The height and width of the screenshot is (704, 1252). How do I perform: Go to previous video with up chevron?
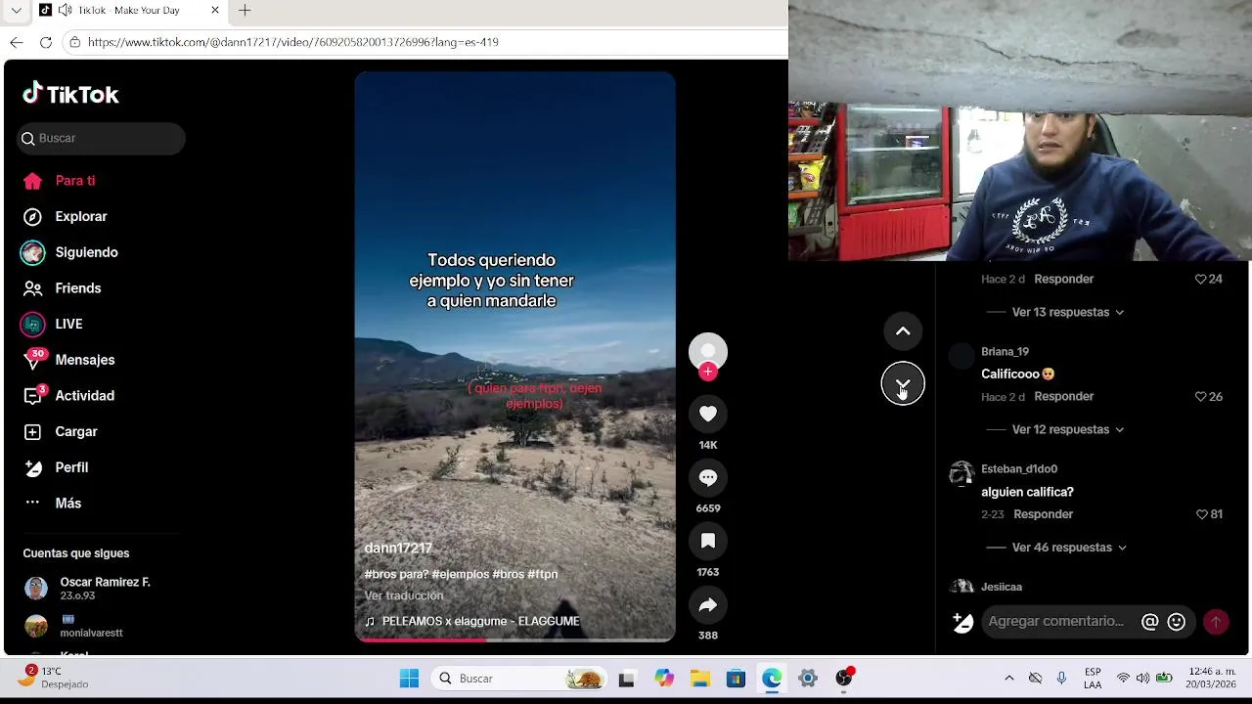coord(903,331)
